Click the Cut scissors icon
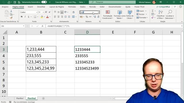 tap(11, 11)
